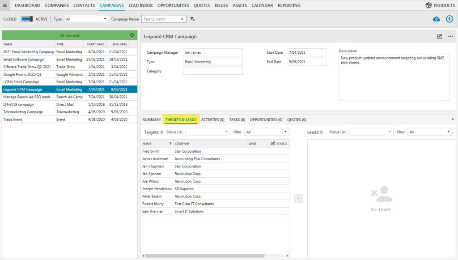Sort targets by the Company column header

click(210, 144)
